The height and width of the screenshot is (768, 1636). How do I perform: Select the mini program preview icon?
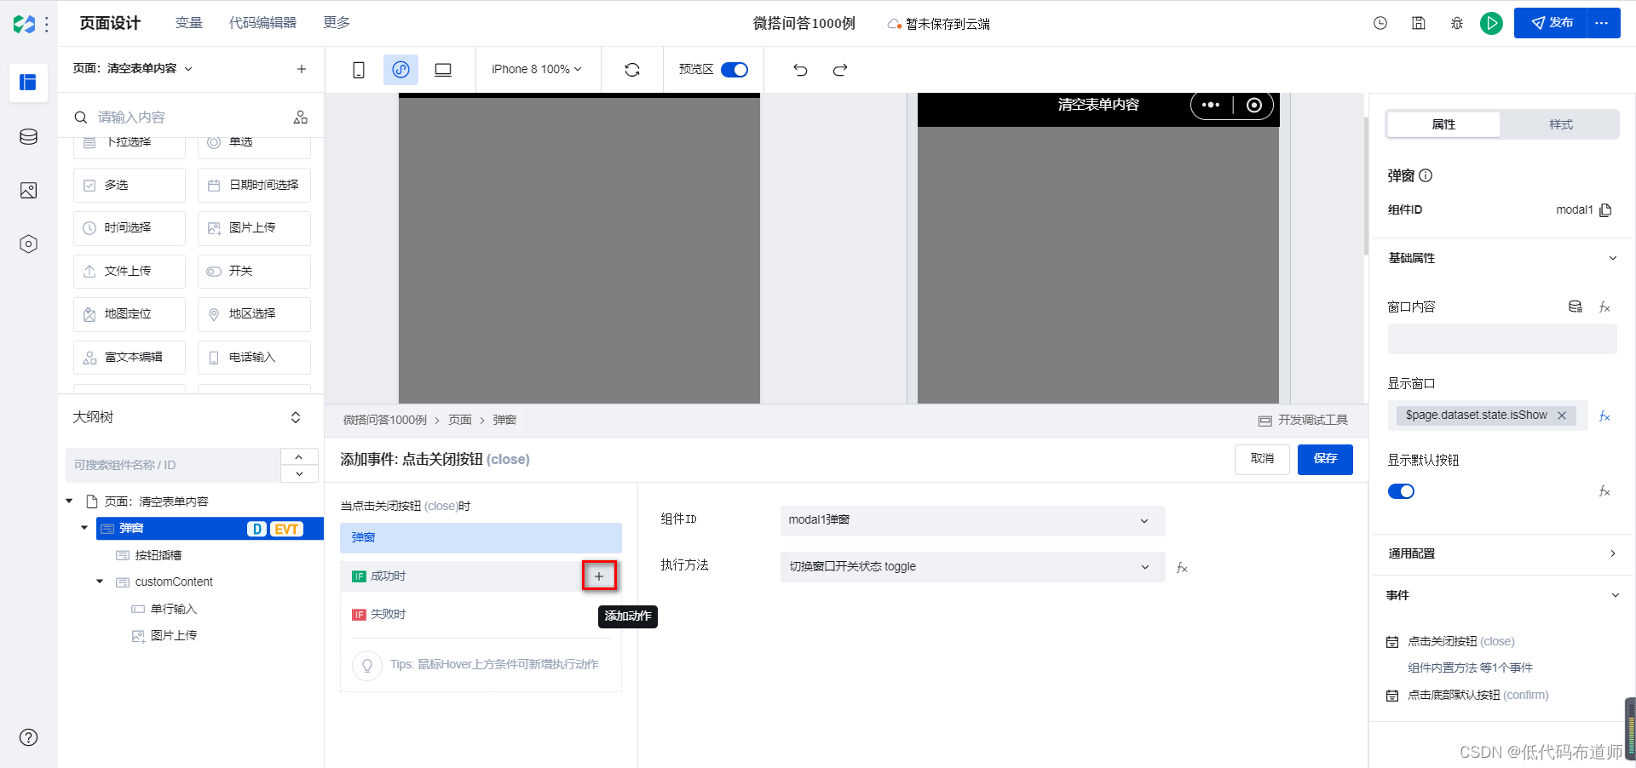pyautogui.click(x=400, y=70)
